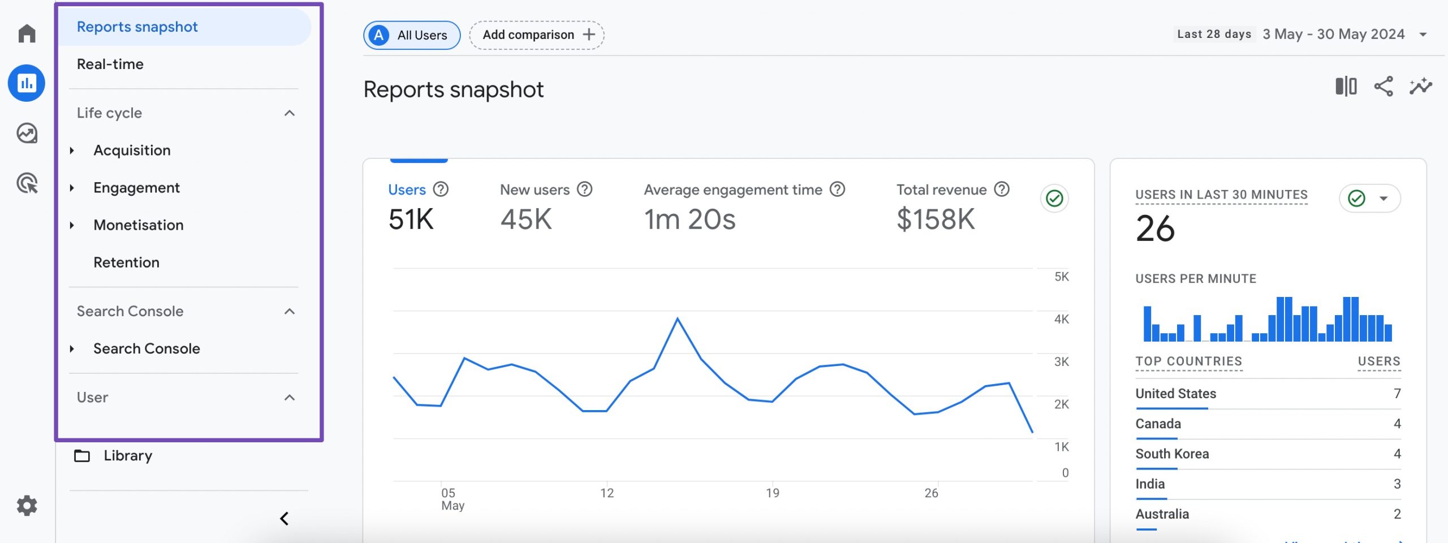The height and width of the screenshot is (543, 1448).
Task: Open the Advertising cursor-target icon
Action: coord(27,183)
